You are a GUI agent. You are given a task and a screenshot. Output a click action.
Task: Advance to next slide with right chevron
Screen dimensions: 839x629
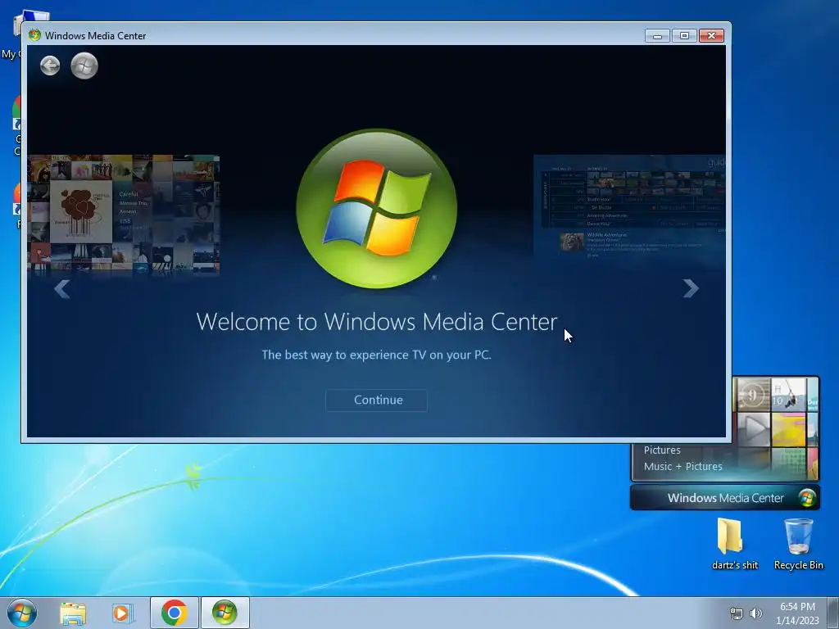pos(691,289)
